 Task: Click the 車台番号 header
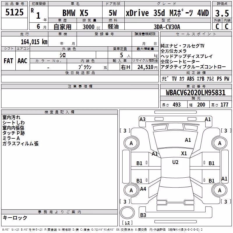click(x=196, y=86)
